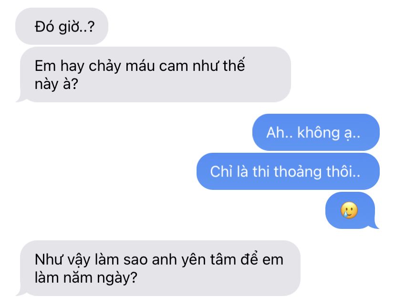Image resolution: width=395 pixels, height=306 pixels.
Task: Click the text "này à?" in the second bubble
Action: click(x=56, y=84)
